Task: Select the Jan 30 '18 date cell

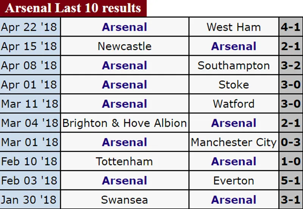Action: point(29,200)
